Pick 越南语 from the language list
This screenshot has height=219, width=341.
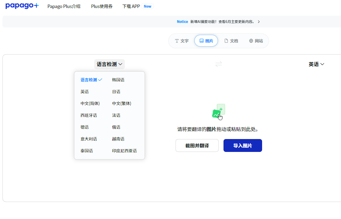[x=118, y=139]
